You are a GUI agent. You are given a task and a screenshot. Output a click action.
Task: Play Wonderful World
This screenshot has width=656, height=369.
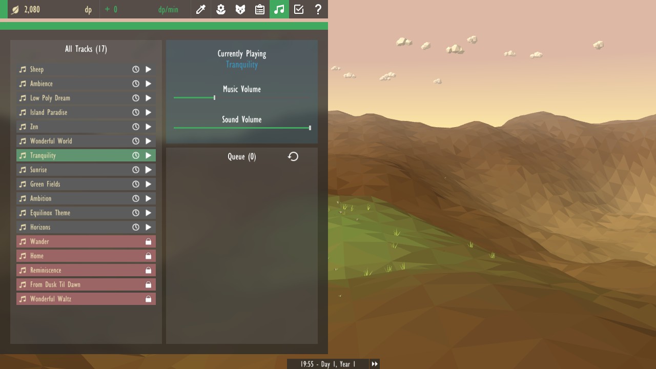tap(148, 141)
